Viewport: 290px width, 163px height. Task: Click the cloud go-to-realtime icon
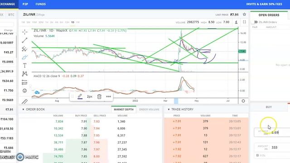tap(37, 92)
